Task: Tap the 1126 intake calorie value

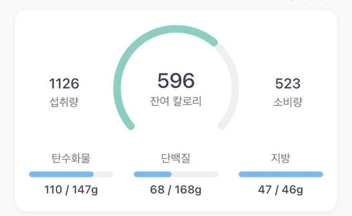Action: coord(64,84)
